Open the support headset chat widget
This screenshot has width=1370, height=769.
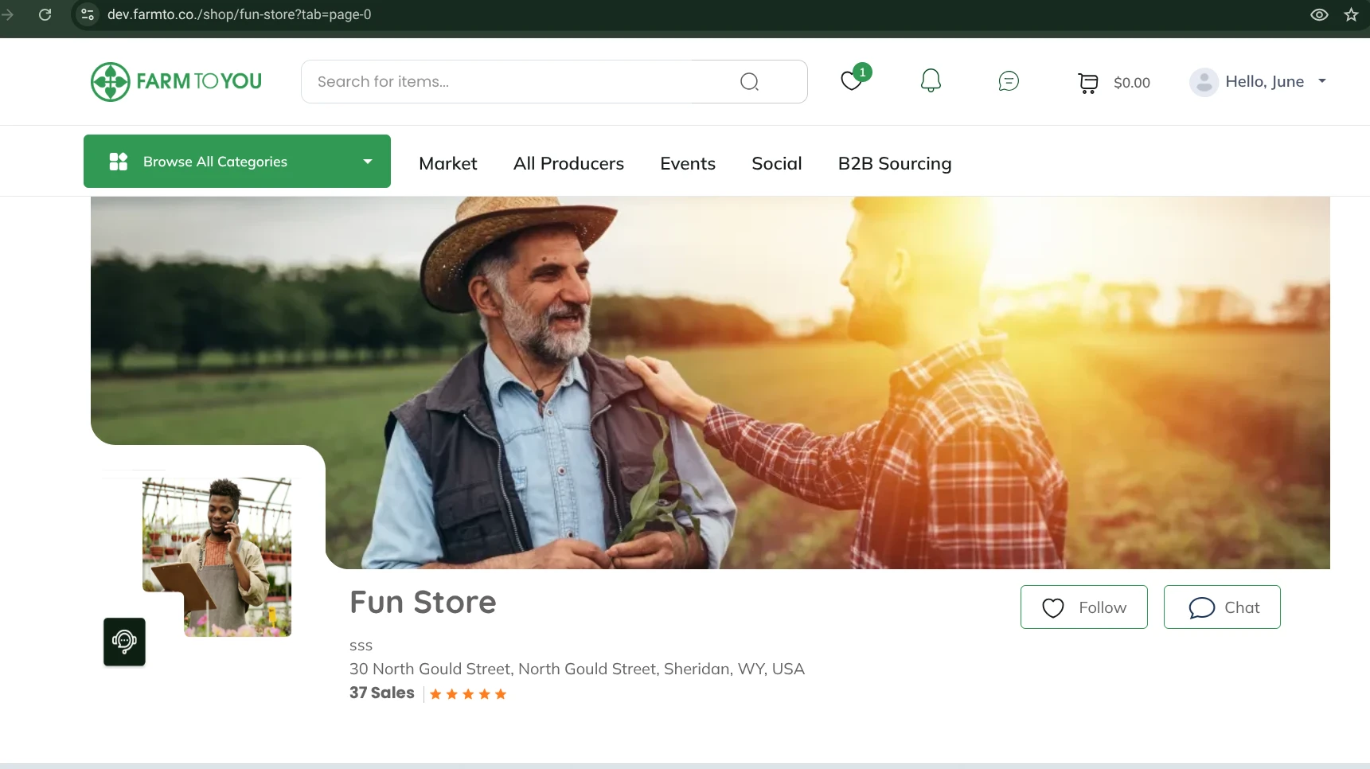pyautogui.click(x=124, y=642)
